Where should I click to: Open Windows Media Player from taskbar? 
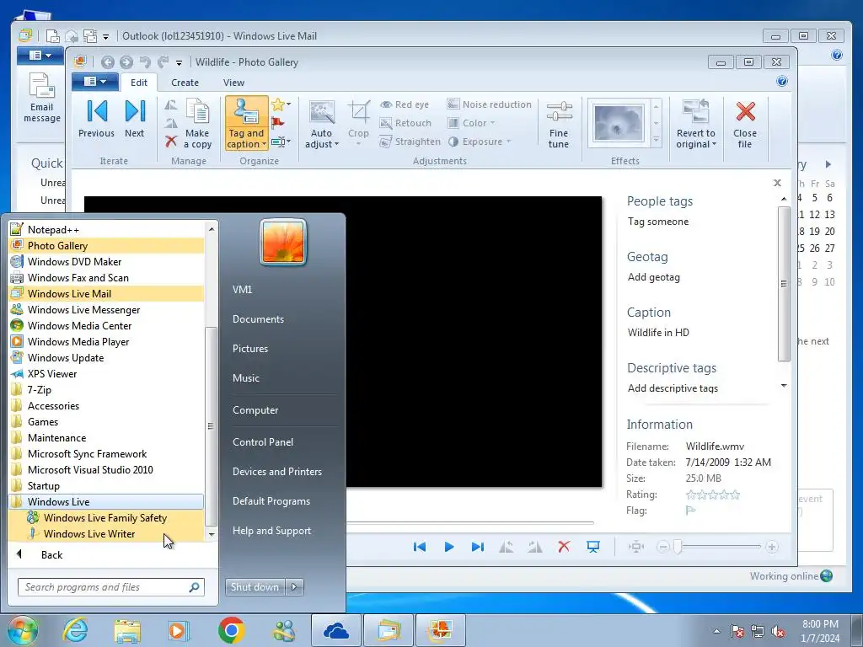pos(178,630)
